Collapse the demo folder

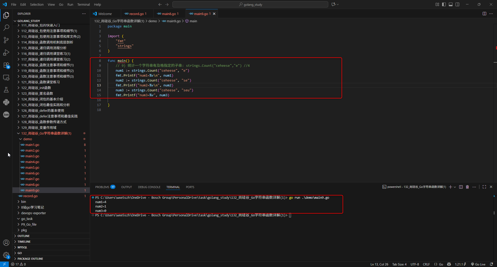tap(51, 139)
